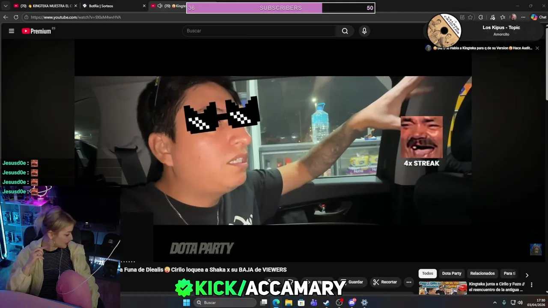548x308 pixels.
Task: View site info via address bar lock
Action: click(x=27, y=17)
